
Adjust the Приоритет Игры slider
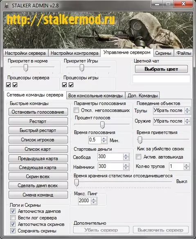82,67
